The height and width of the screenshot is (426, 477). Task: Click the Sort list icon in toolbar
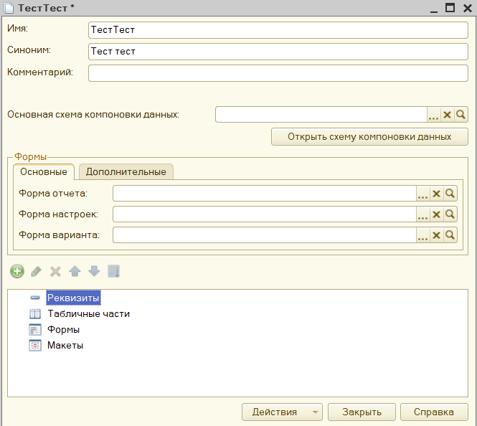[x=114, y=271]
